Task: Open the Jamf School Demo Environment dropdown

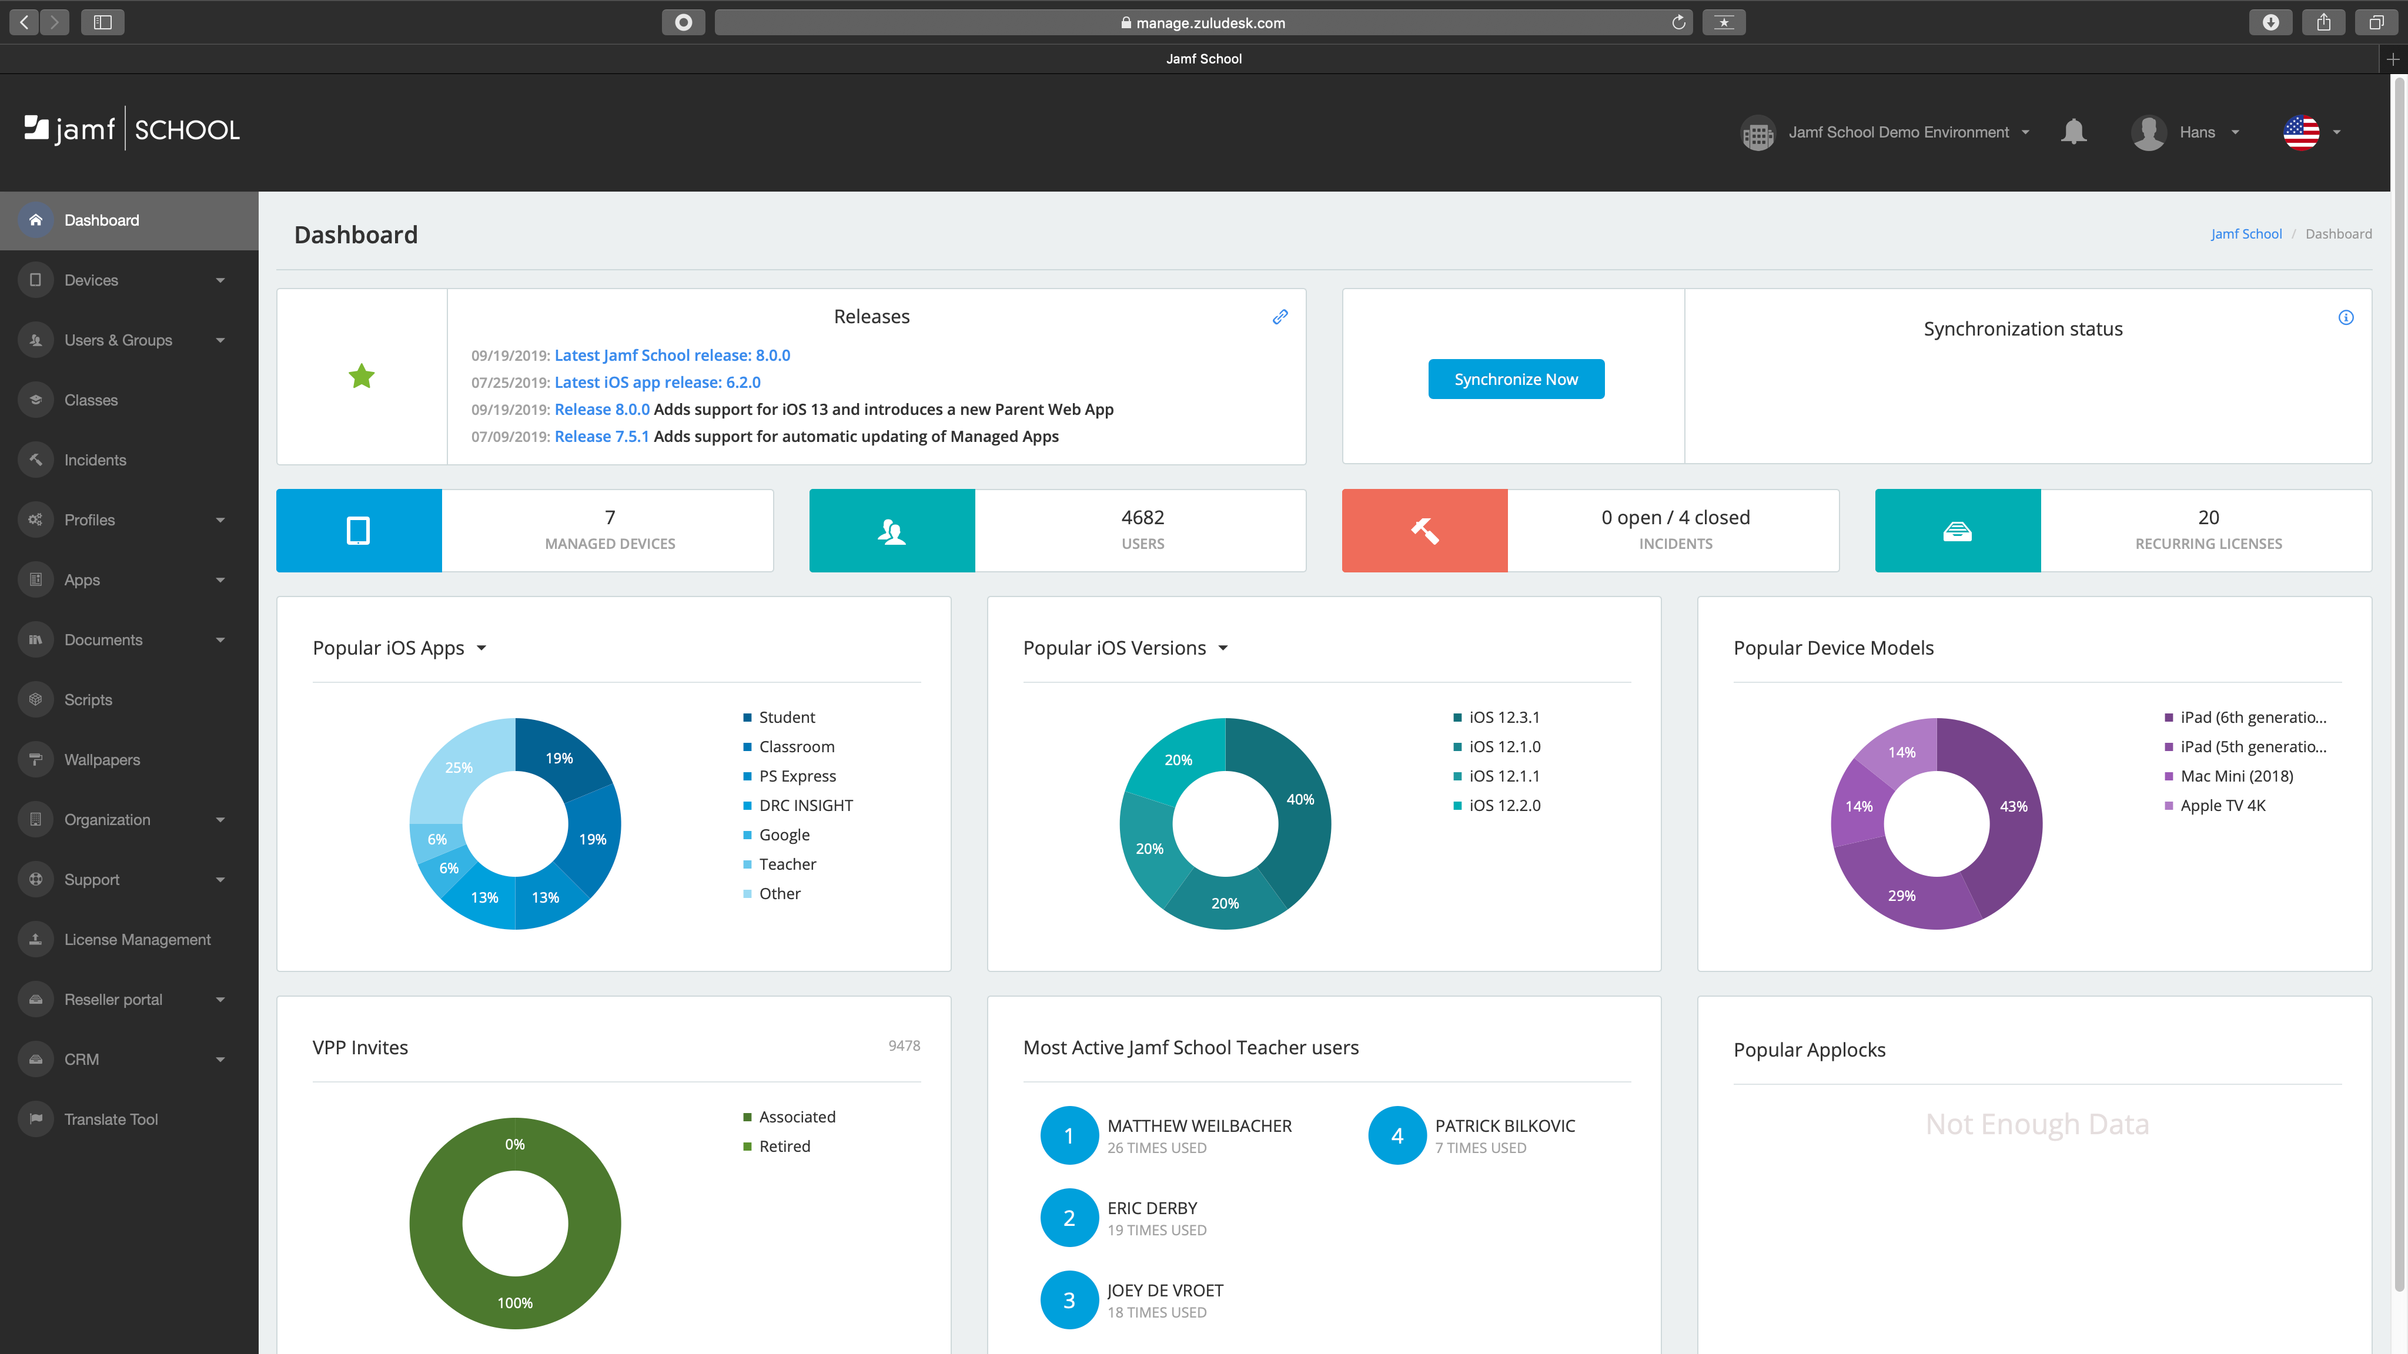Action: click(1885, 133)
